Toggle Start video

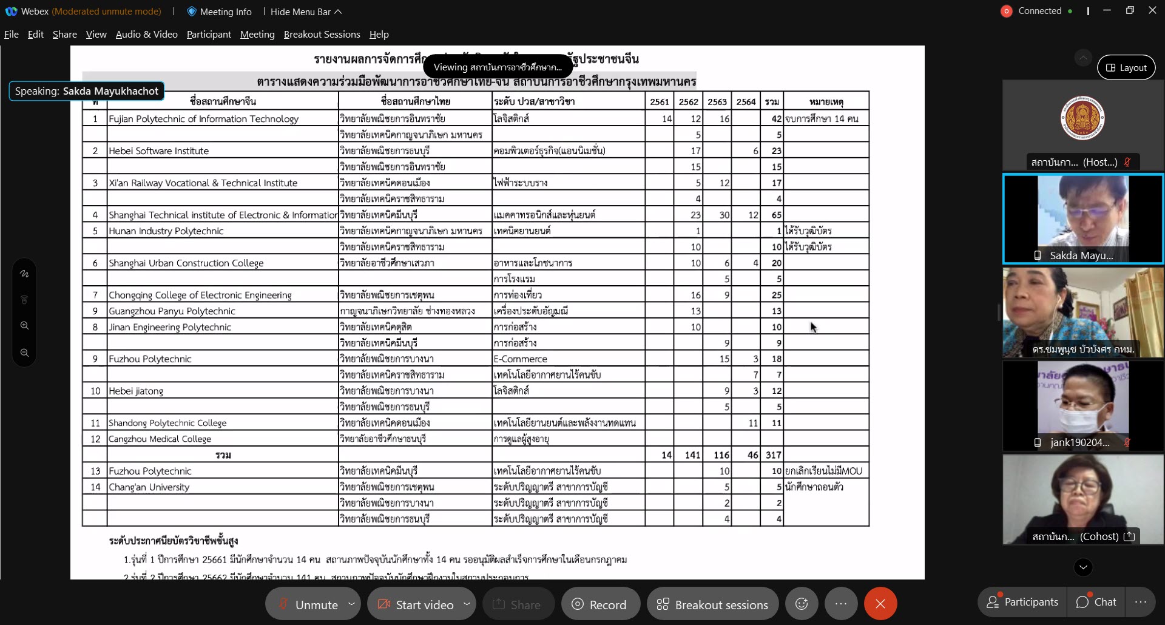[x=415, y=604]
